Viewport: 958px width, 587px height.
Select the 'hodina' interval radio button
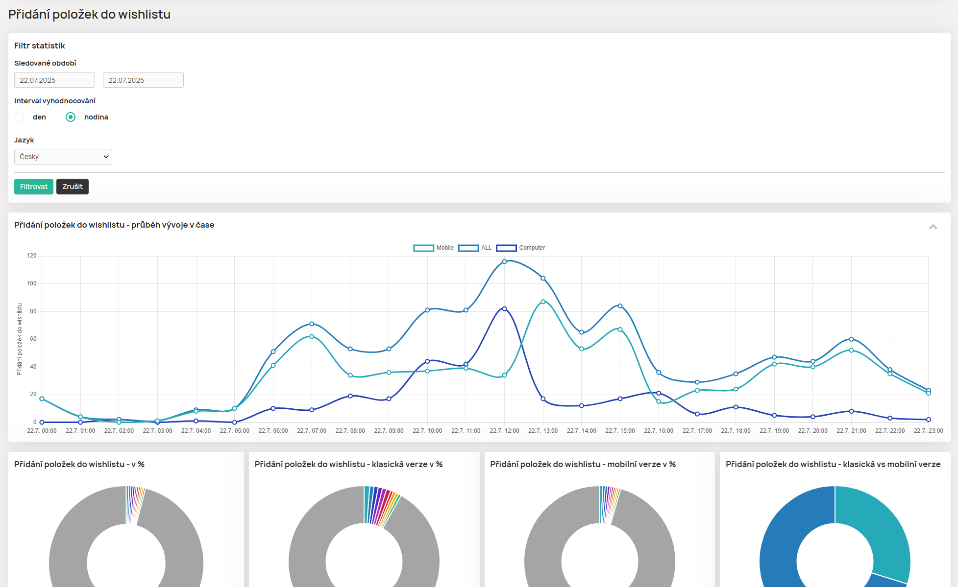[71, 117]
